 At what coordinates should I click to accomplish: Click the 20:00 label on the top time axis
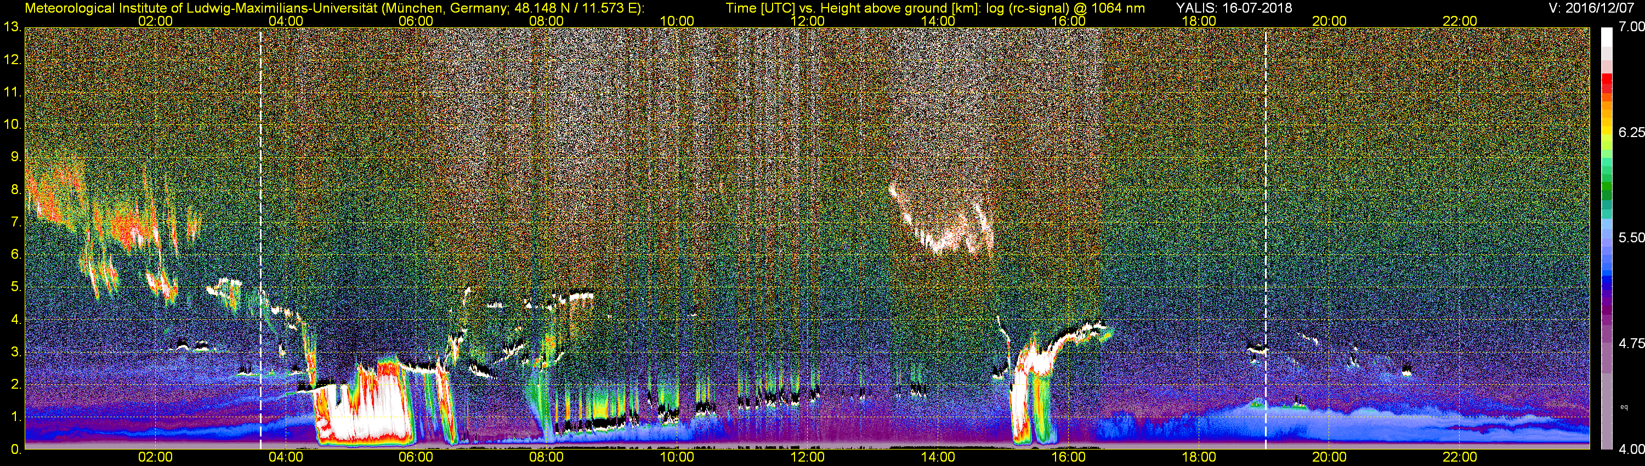pyautogui.click(x=1330, y=21)
